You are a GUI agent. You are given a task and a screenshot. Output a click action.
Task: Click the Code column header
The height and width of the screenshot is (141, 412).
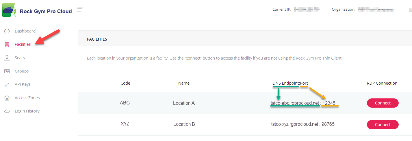click(x=125, y=83)
